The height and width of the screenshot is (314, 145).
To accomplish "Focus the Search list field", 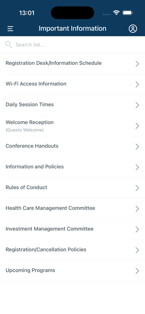I will [x=72, y=45].
